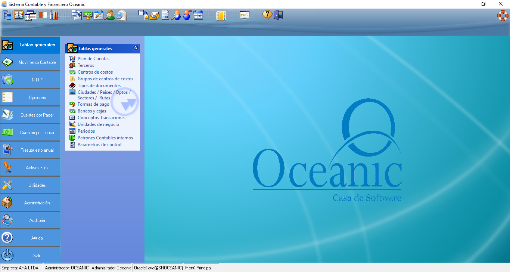510x272 pixels.
Task: Open Plan de Cuentas link
Action: tap(93, 59)
